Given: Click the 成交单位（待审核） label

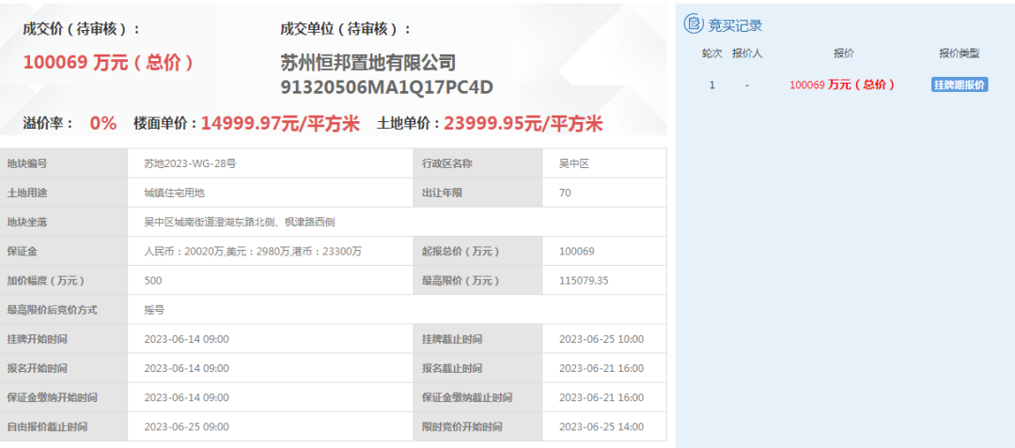Looking at the screenshot, I should pos(346,29).
